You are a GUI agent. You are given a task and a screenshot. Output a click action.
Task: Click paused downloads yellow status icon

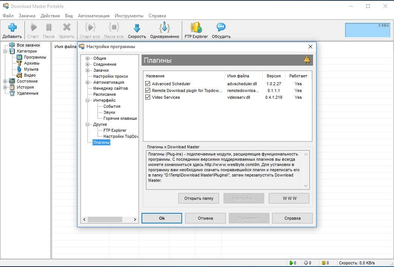click(x=324, y=263)
